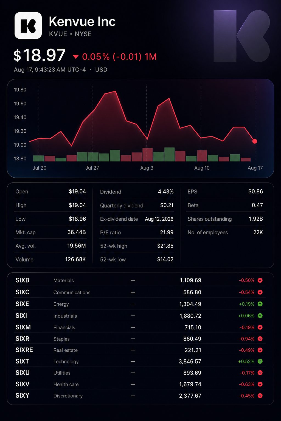Click the KVUE • NYSE ticker text
281x421 pixels.
pos(70,34)
